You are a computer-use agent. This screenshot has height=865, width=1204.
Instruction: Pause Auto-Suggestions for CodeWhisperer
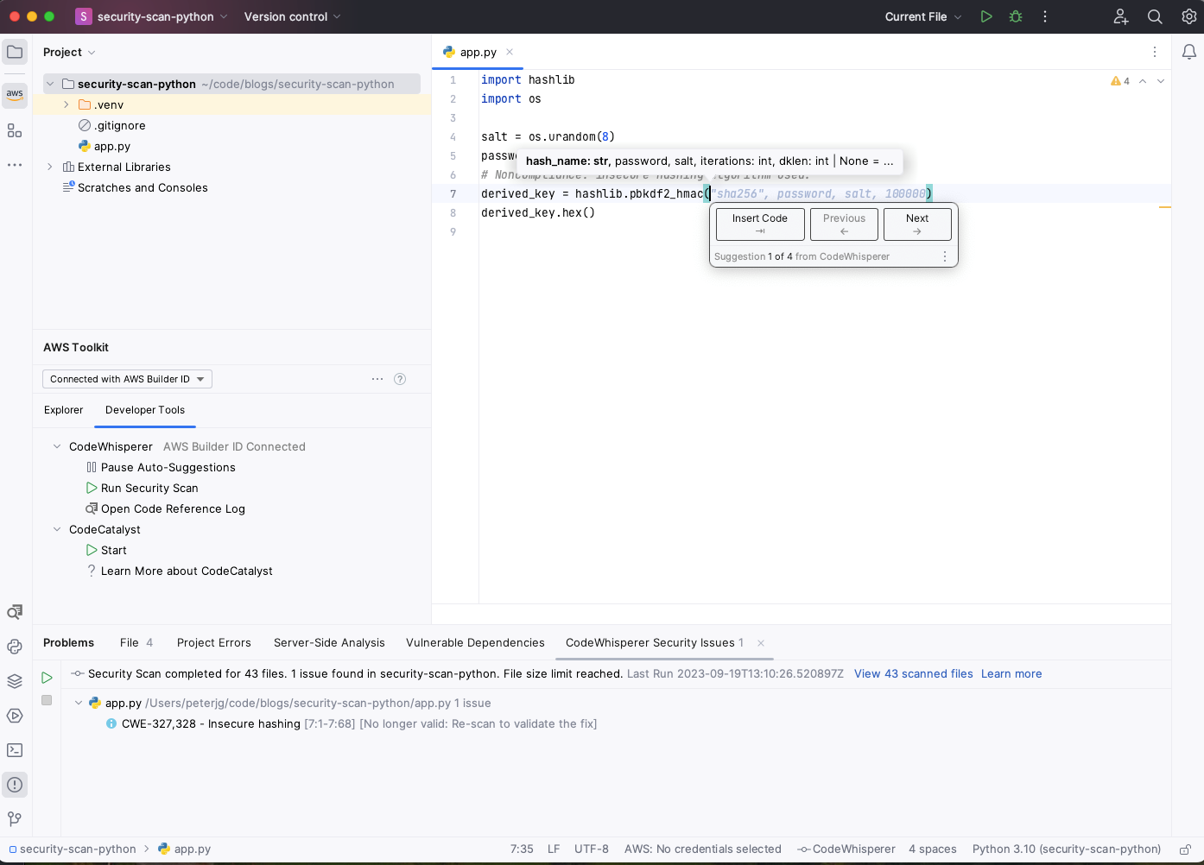click(x=168, y=467)
